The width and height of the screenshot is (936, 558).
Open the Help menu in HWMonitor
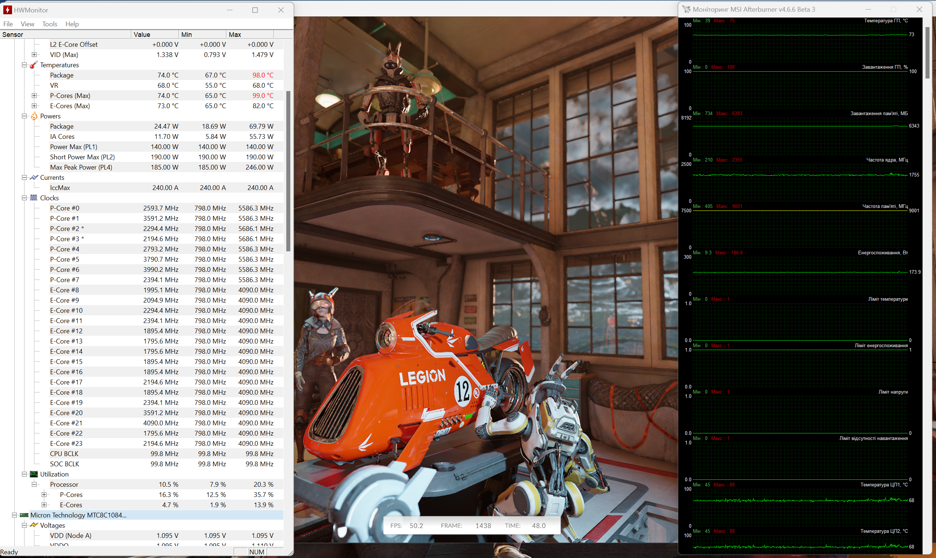[72, 24]
